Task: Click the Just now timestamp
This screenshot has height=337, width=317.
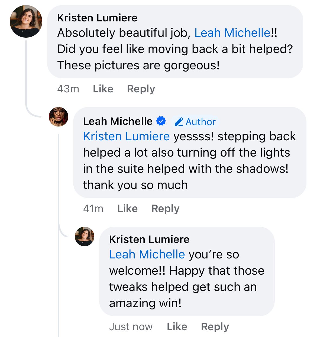Action: tap(131, 327)
